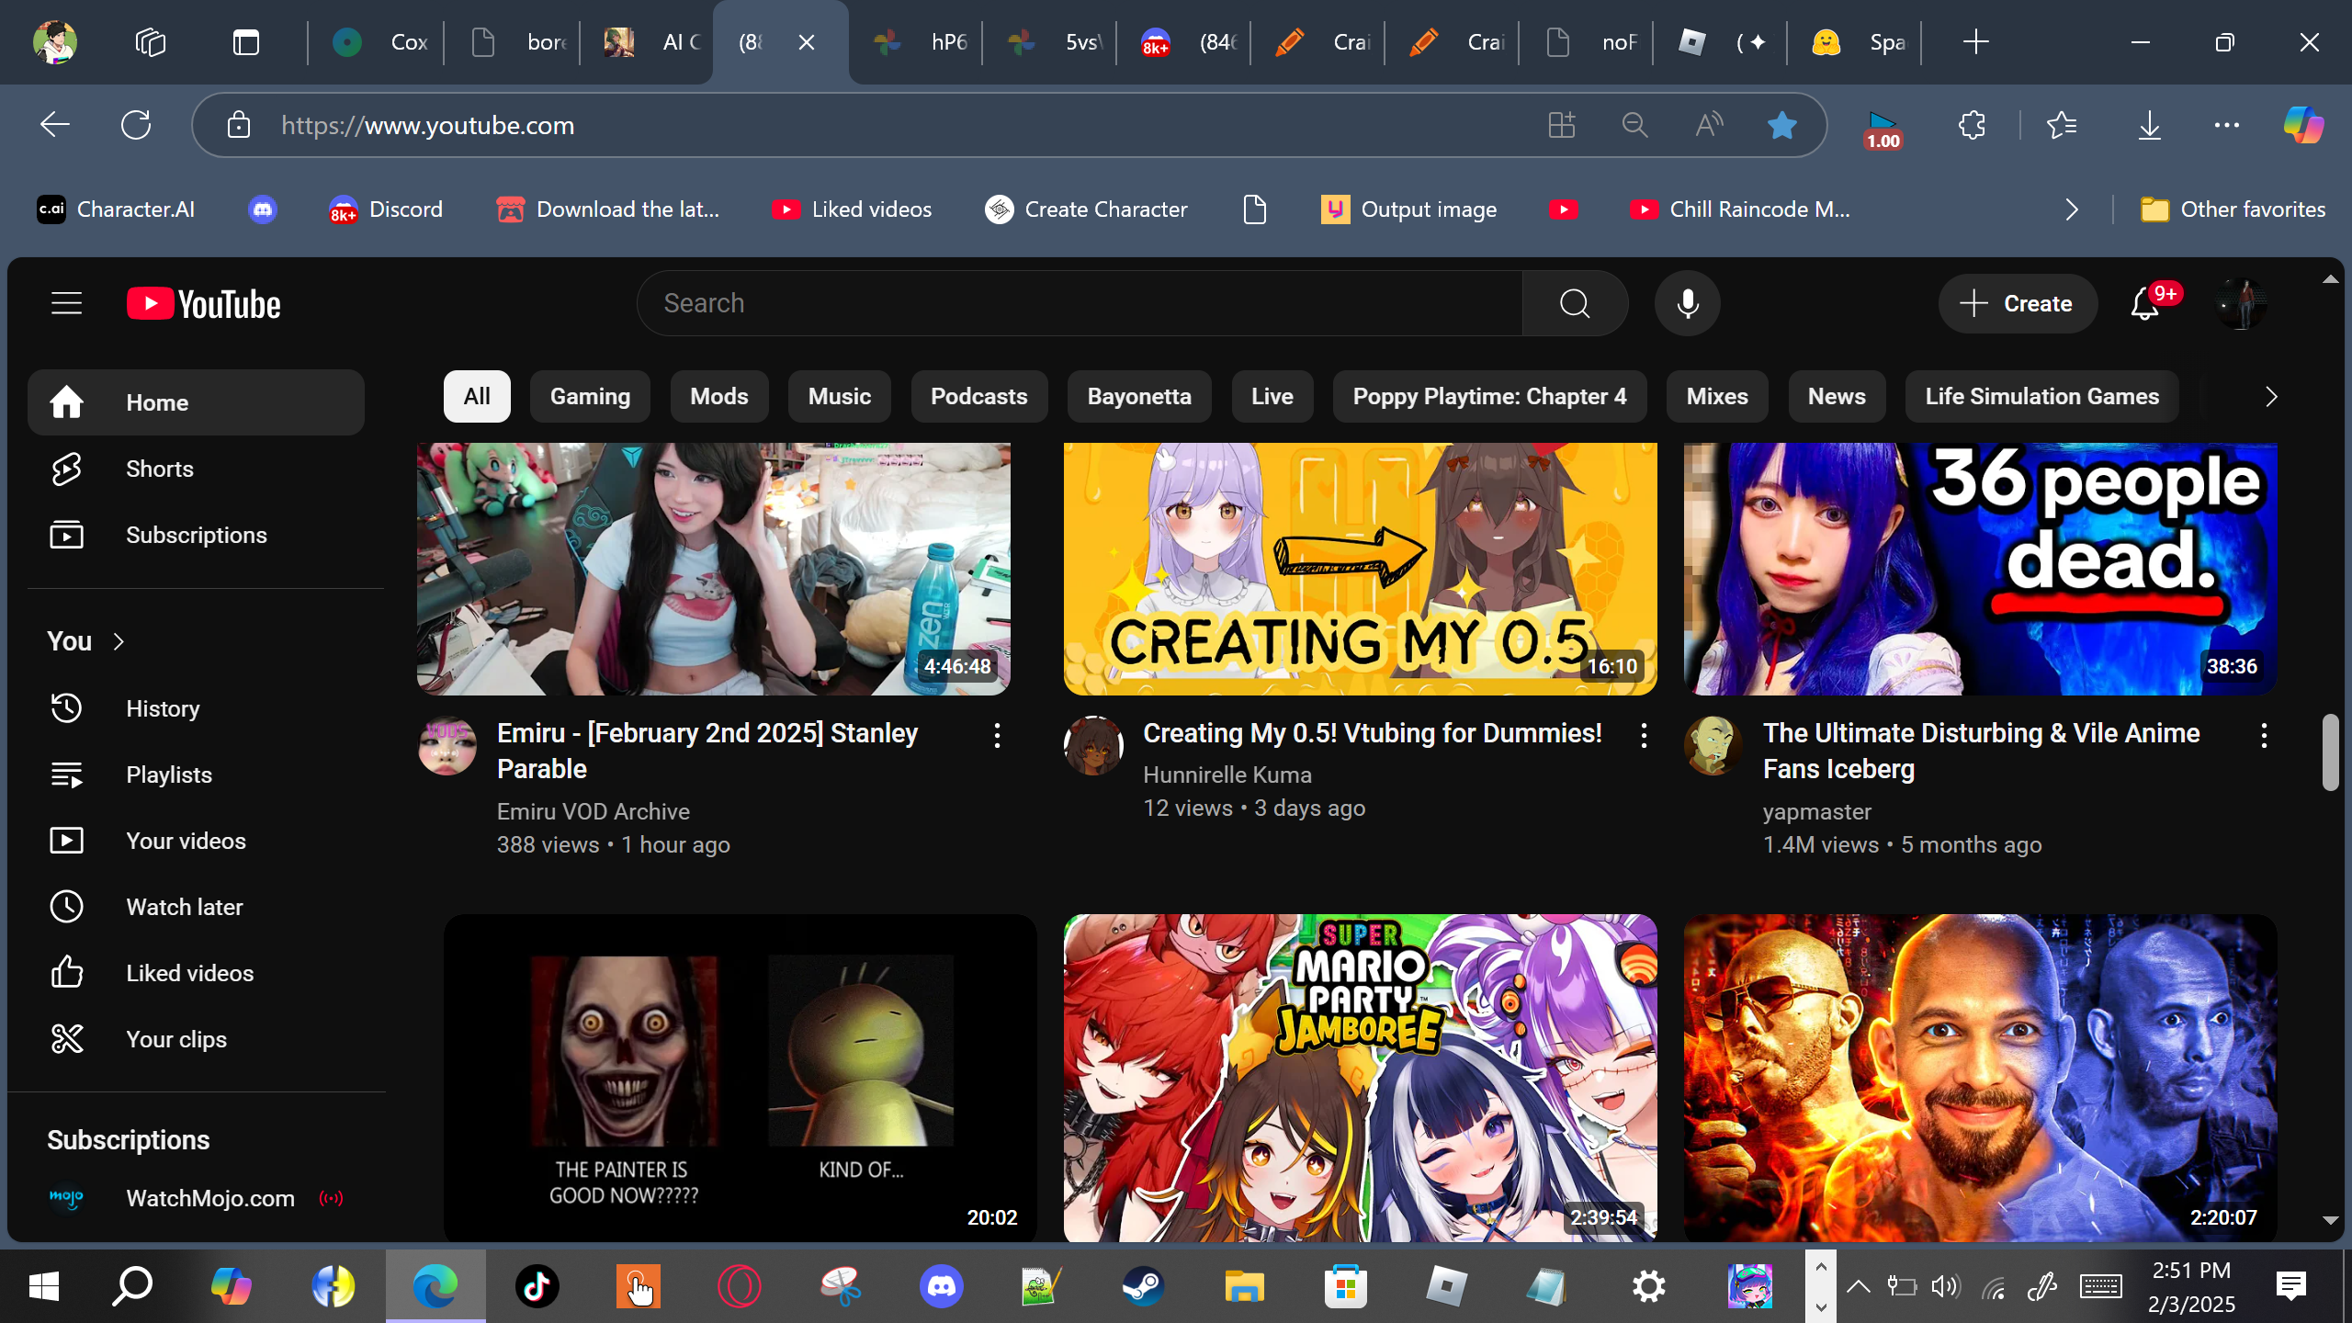Show more category chips with right arrow
The image size is (2352, 1323).
[x=2270, y=397]
